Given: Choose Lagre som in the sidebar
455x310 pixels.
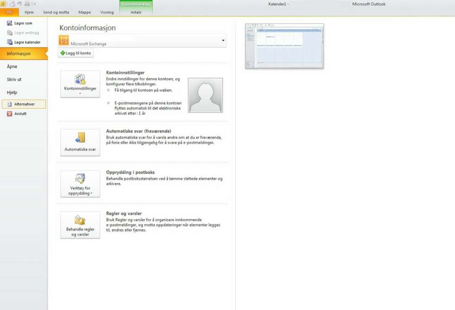Looking at the screenshot, I should coord(23,23).
